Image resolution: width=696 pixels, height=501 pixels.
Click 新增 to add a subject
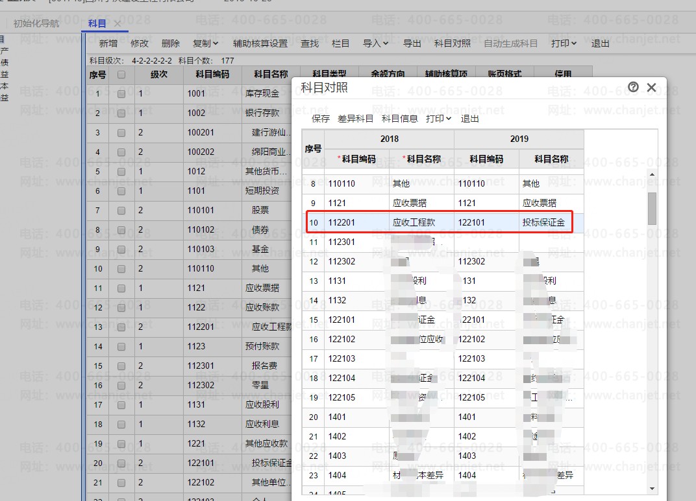pos(108,43)
